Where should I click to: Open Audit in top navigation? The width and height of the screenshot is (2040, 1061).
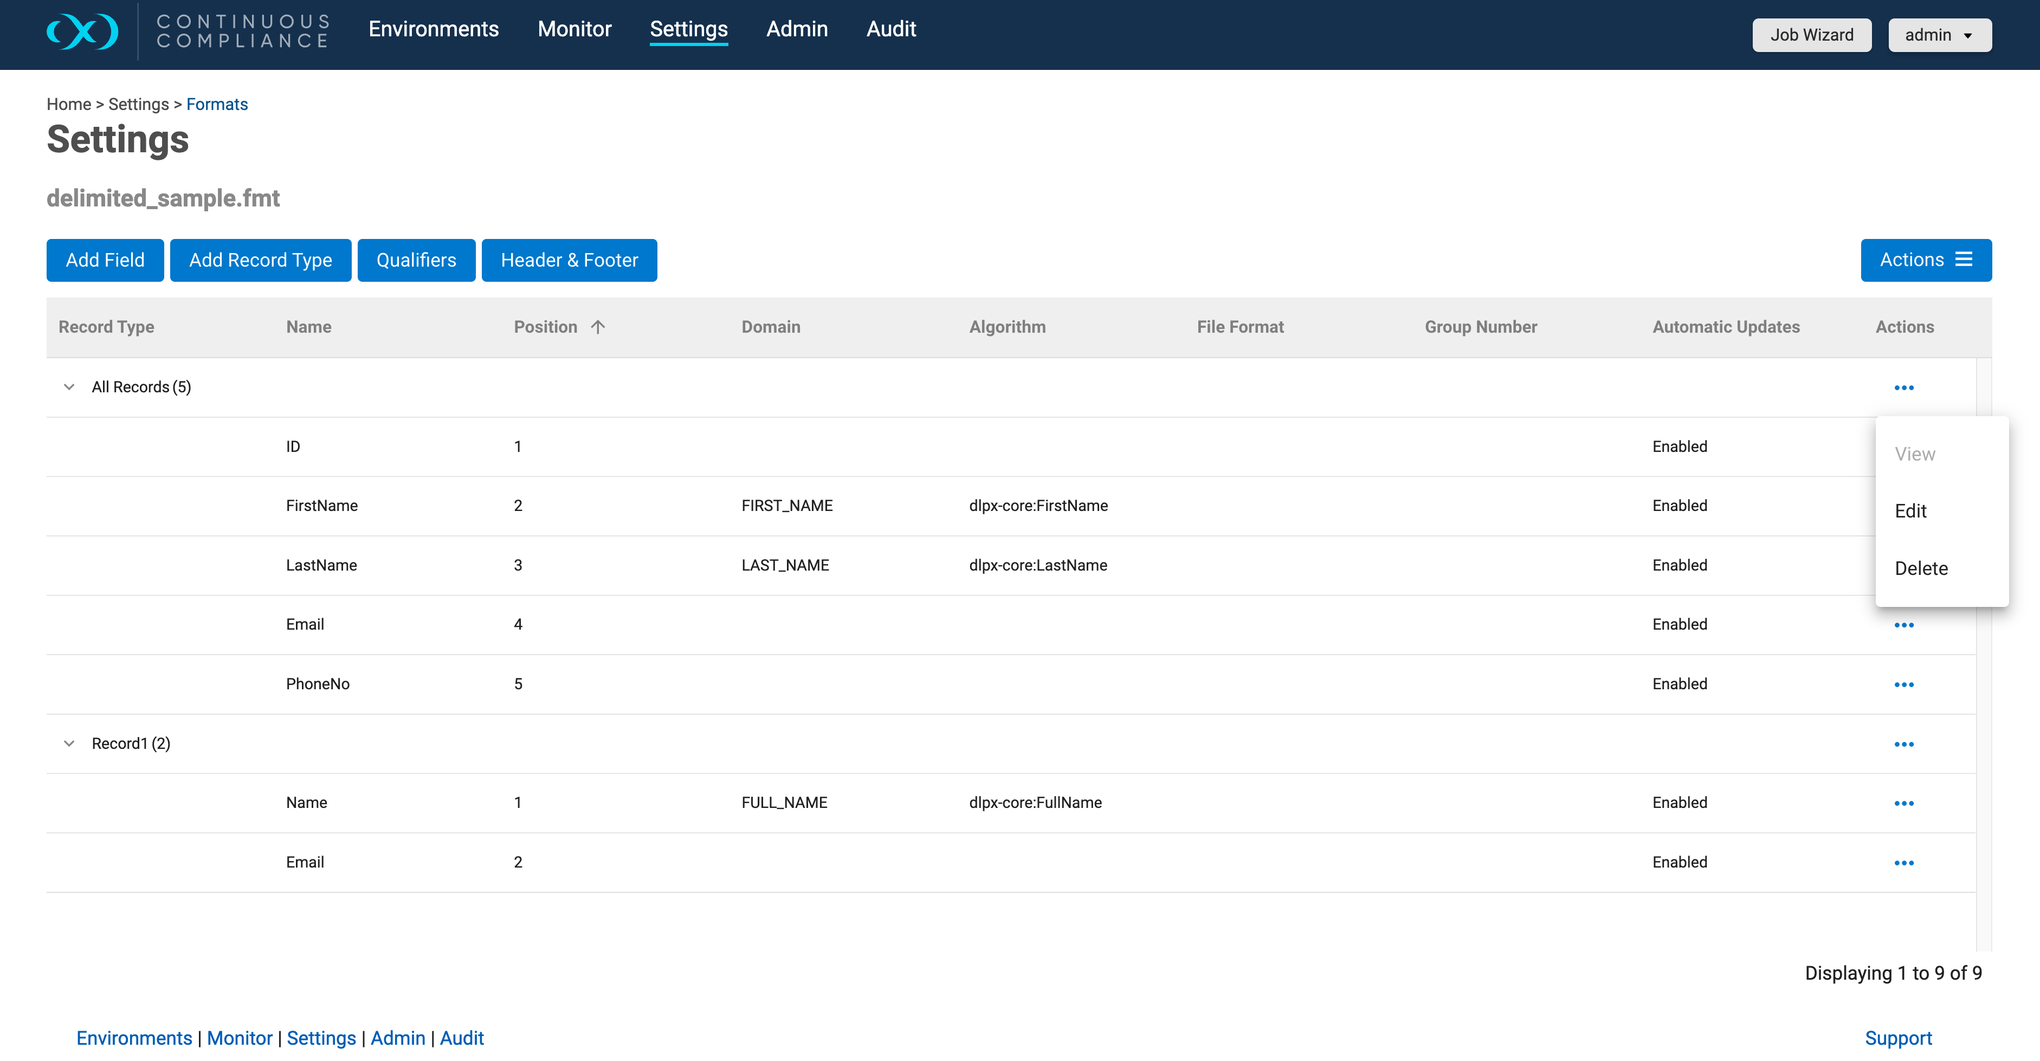click(x=891, y=29)
